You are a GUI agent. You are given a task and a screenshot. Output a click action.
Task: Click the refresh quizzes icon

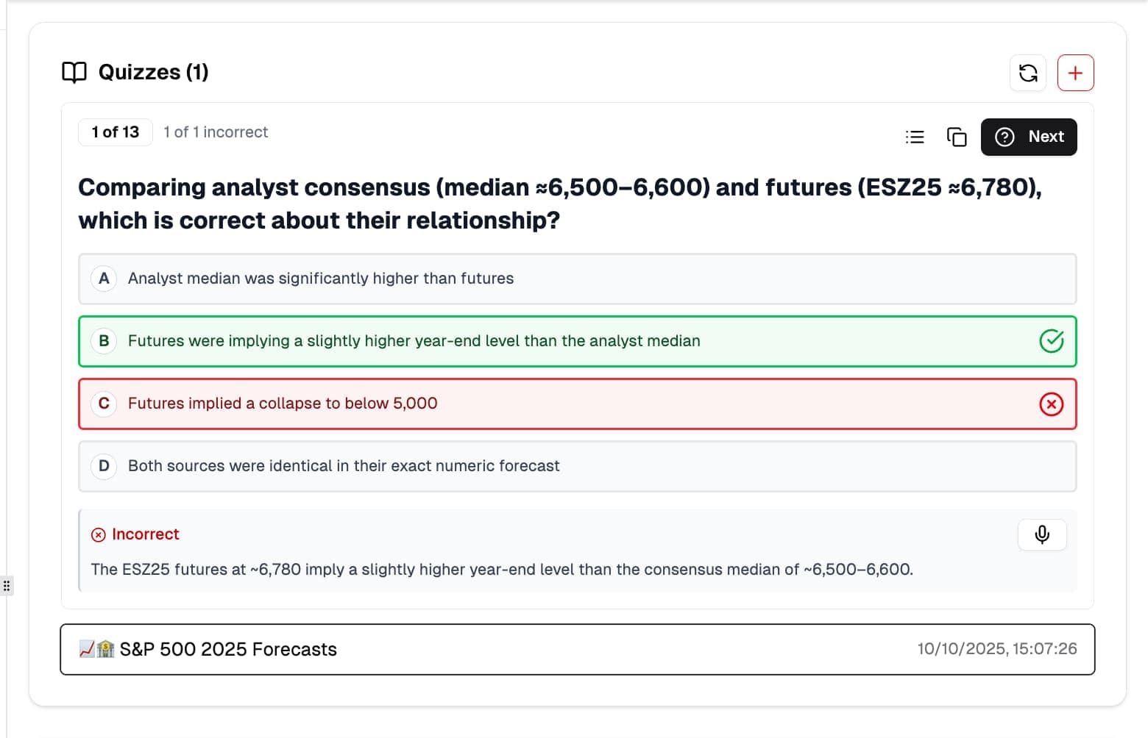[x=1028, y=73]
